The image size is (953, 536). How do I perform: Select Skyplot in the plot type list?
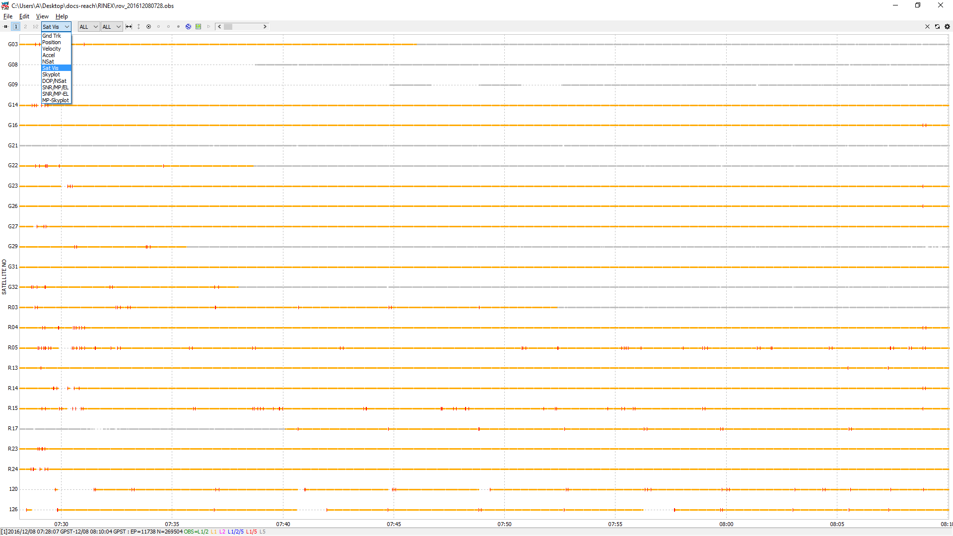pyautogui.click(x=56, y=74)
